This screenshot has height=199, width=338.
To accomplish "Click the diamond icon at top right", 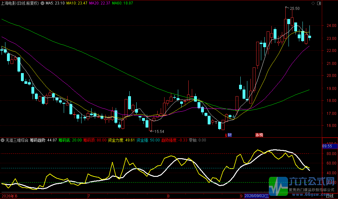I will [x=313, y=3].
